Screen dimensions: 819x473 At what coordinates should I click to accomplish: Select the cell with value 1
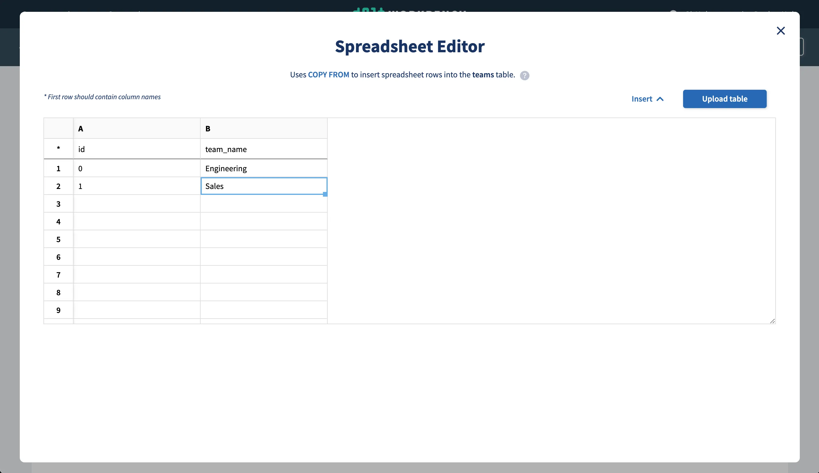point(136,186)
